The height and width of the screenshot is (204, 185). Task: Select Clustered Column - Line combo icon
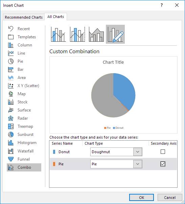coord(59,34)
